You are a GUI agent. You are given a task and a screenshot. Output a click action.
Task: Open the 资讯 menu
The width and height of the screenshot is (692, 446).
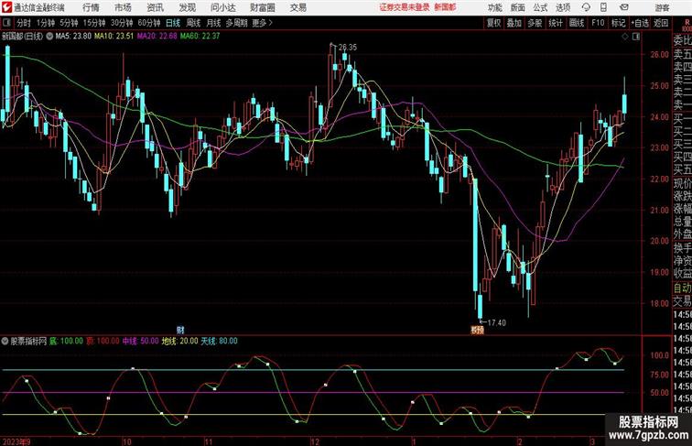155,7
